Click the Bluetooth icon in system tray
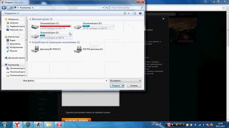The width and height of the screenshot is (229, 128). (x=204, y=125)
